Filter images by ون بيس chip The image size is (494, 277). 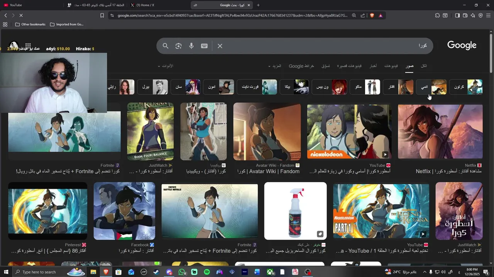point(329,87)
